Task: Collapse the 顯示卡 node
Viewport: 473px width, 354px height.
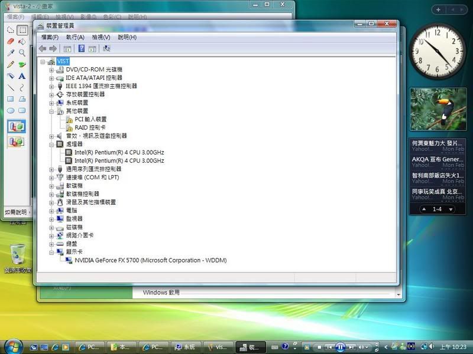Action: (51, 253)
